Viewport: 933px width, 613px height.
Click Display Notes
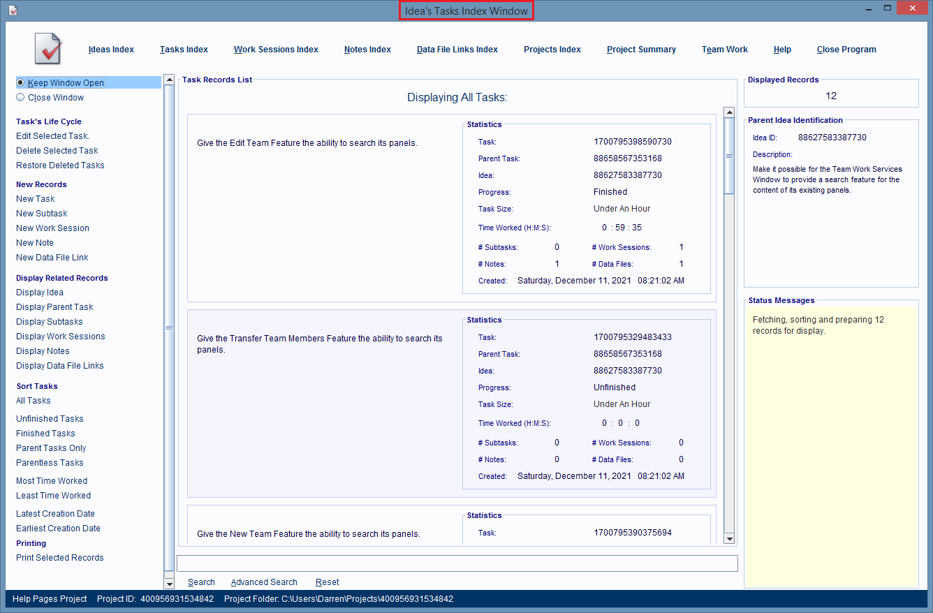pos(43,351)
